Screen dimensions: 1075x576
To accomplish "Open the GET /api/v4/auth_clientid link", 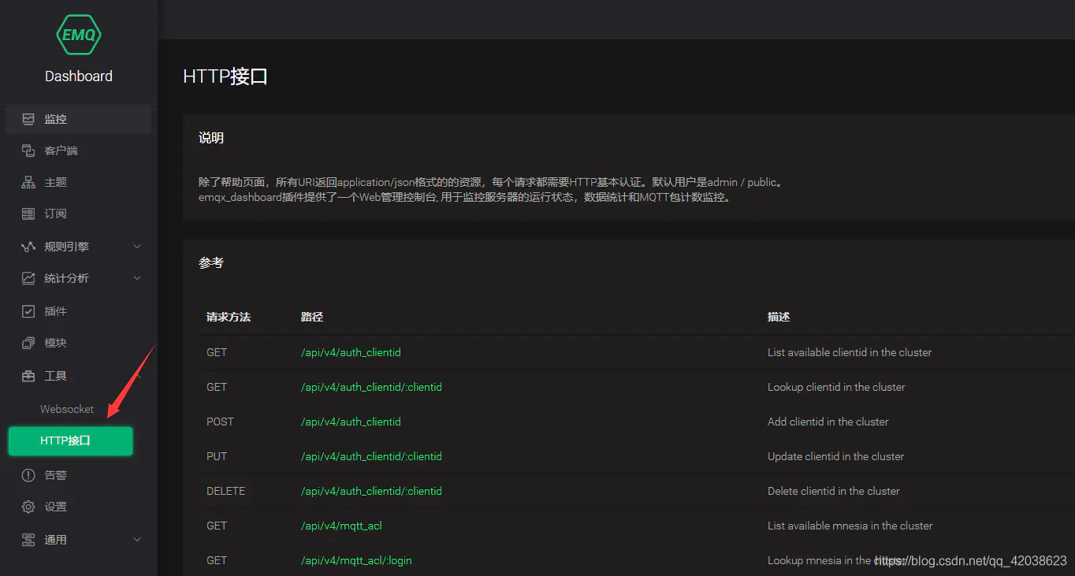I will tap(351, 352).
